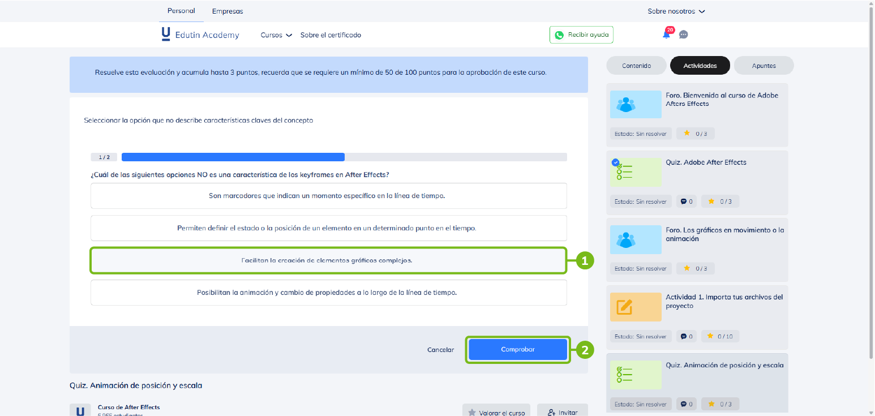Switch to the Apuntes tab
This screenshot has height=416, width=875.
pos(764,65)
